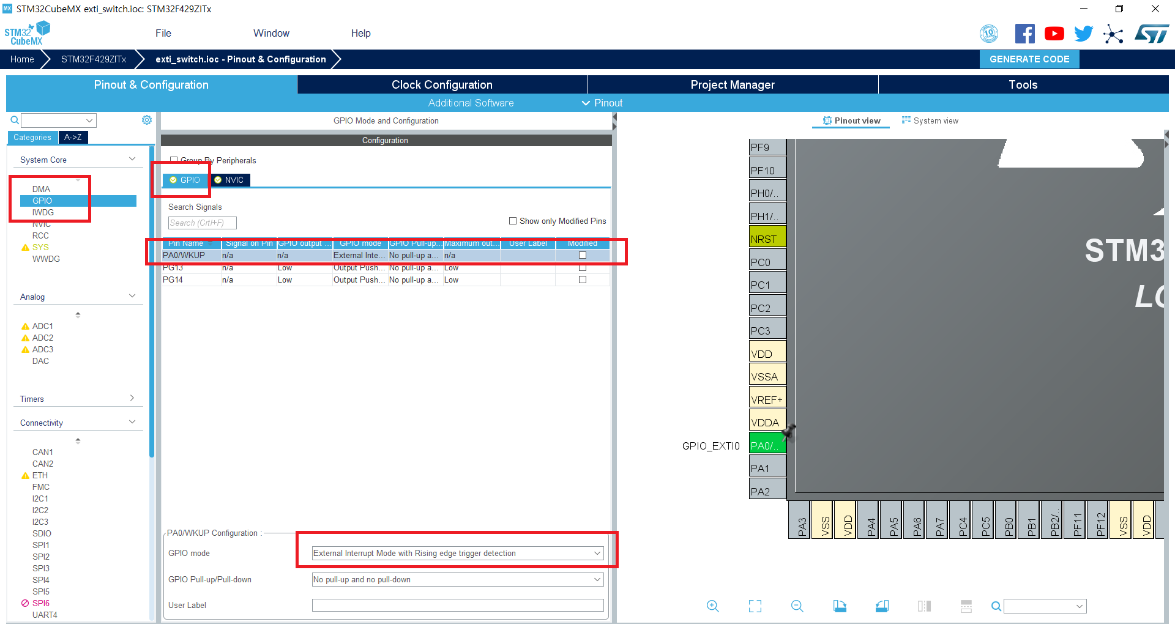Toggle Modified checkbox for PA0/WKUP row

[x=583, y=255]
